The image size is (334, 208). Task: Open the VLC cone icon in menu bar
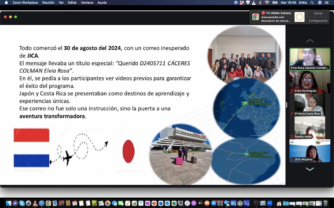coord(253,3)
